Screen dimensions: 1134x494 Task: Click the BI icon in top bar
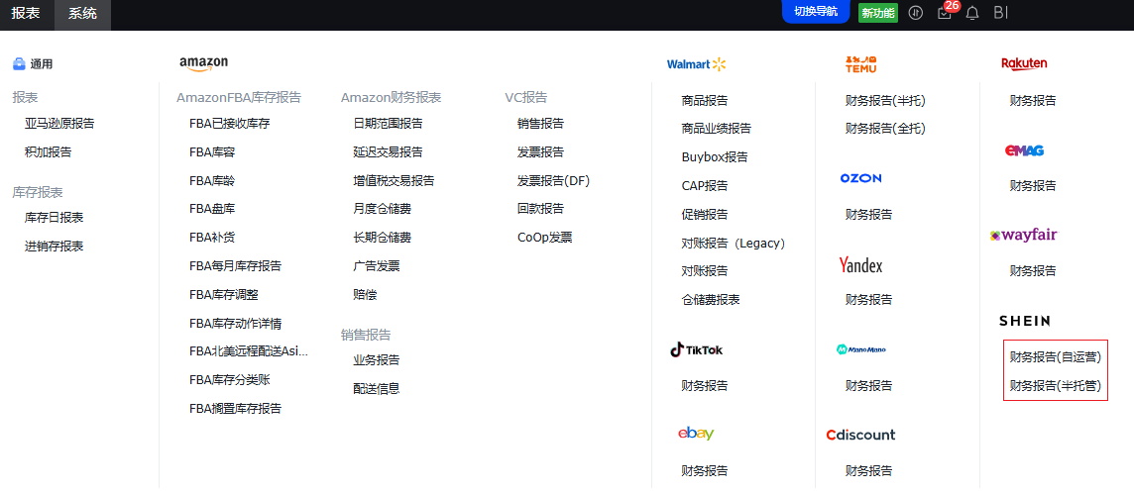(1001, 12)
